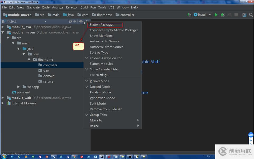The image size is (254, 159).
Task: Click the Build project icon
Action: point(189,15)
